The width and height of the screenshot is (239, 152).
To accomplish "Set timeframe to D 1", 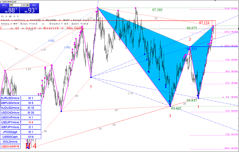I will [31, 127].
